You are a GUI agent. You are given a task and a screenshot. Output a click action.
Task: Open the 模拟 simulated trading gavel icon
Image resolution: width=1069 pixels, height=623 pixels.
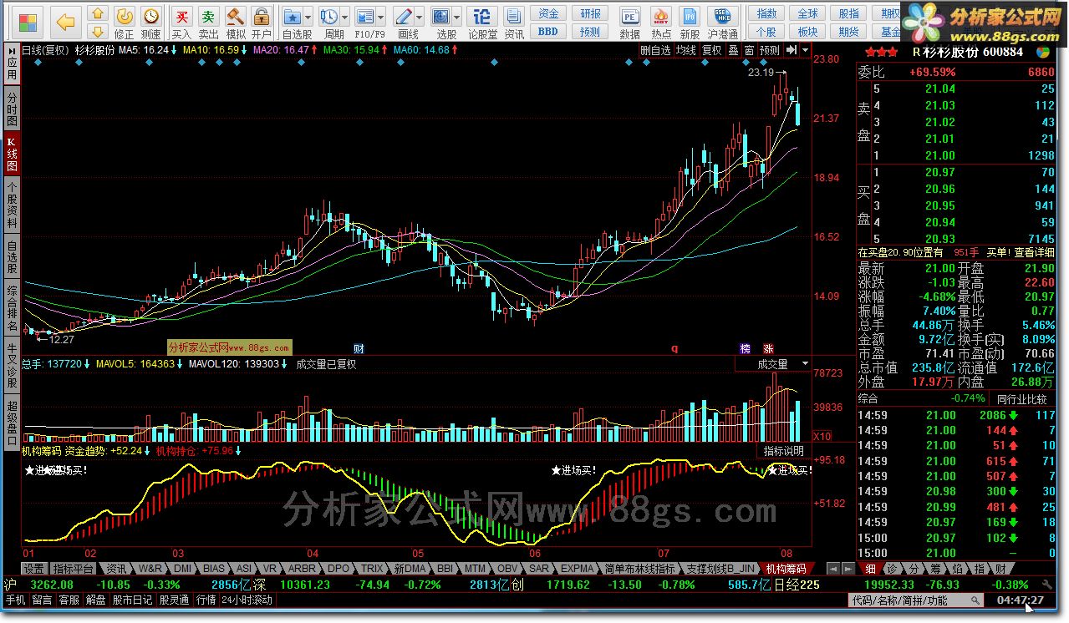point(235,23)
